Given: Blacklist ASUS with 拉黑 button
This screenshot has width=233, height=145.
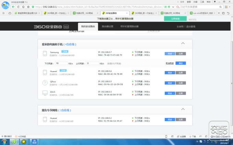Looking at the screenshot, I should tap(181, 93).
